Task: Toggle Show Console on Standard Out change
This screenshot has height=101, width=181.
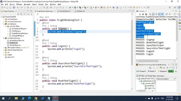Action: point(160,14)
